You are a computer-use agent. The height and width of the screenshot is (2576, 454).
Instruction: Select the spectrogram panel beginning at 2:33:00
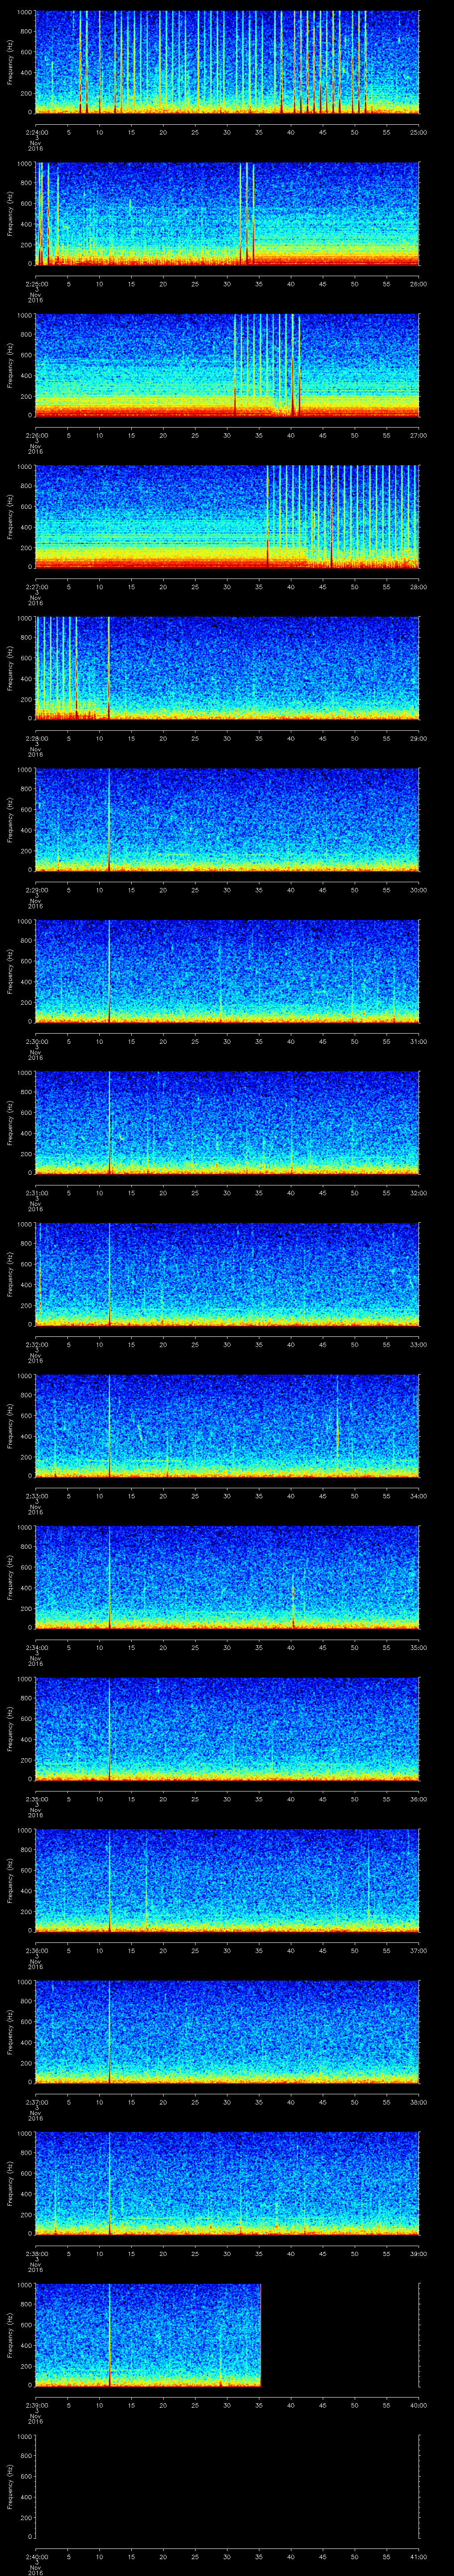(x=227, y=1426)
